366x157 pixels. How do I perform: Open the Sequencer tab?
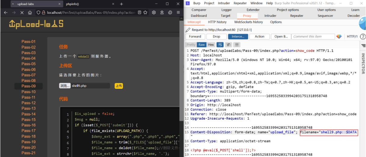click(x=325, y=16)
